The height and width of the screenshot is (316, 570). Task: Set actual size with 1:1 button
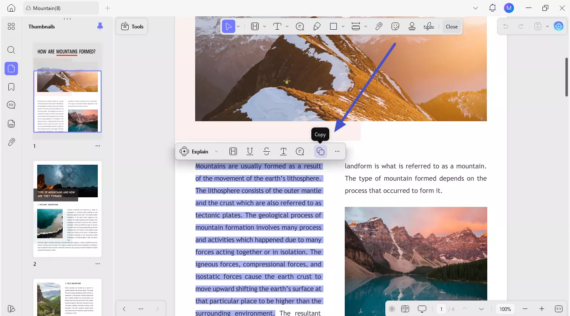[559, 309]
